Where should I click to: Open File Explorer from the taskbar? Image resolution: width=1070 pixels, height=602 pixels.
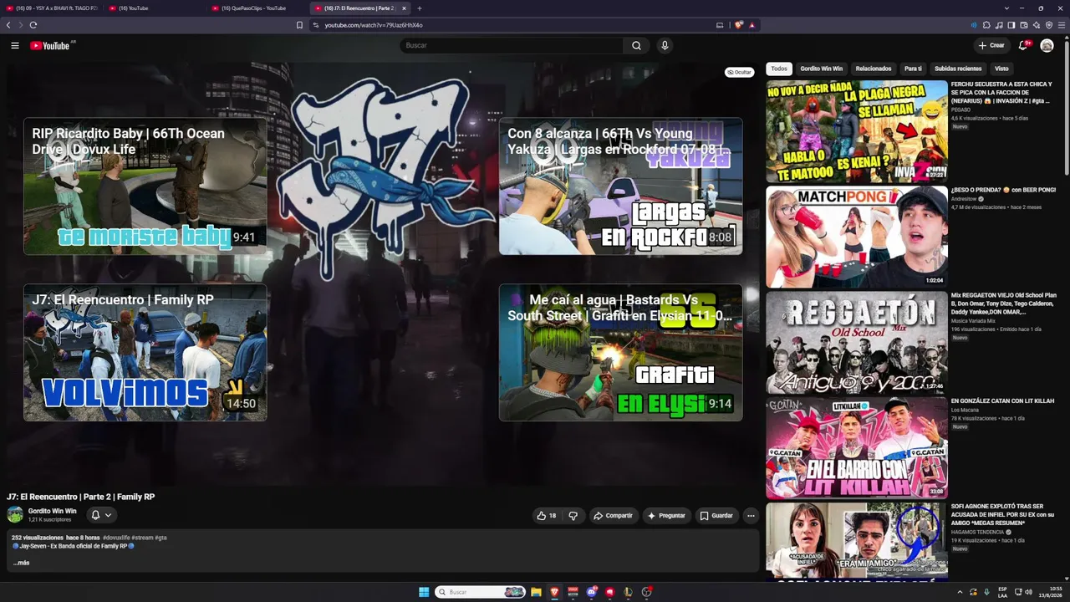[536, 592]
